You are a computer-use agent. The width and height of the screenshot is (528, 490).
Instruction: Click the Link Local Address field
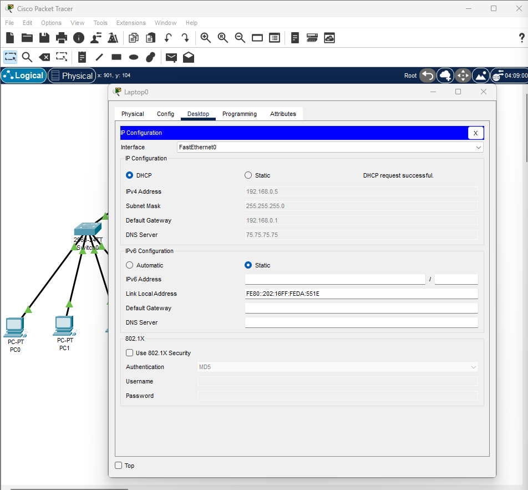pos(361,294)
